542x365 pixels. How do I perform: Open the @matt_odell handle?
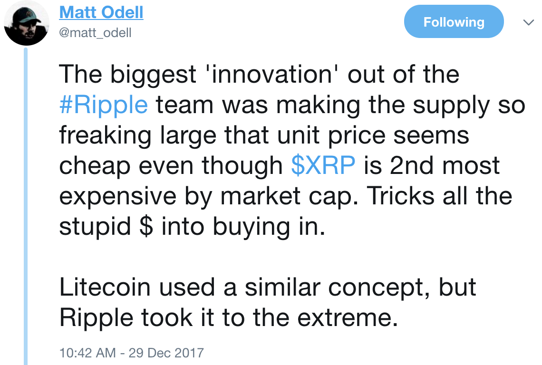[96, 32]
